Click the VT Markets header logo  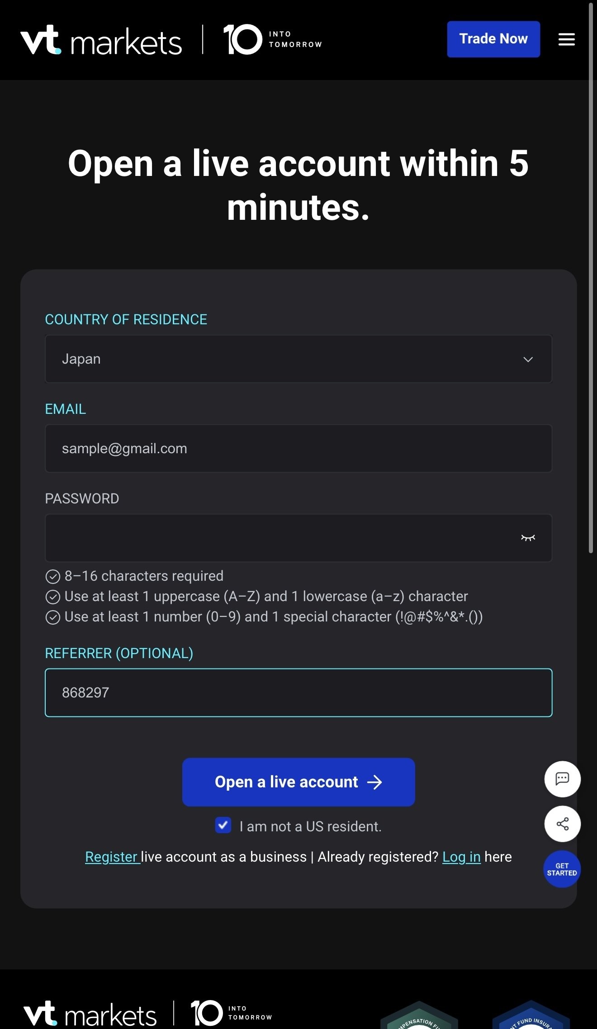pos(101,40)
